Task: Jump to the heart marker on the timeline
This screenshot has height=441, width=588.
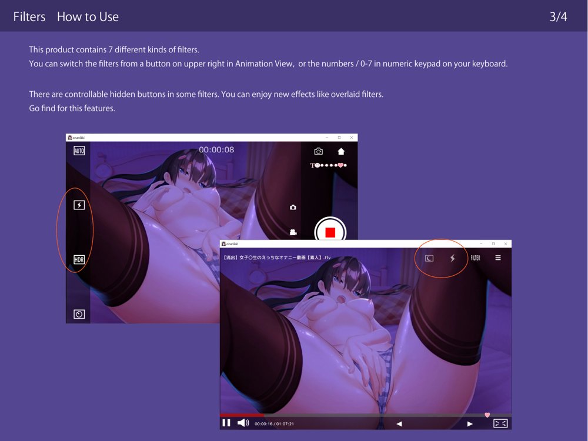Action: coord(487,415)
